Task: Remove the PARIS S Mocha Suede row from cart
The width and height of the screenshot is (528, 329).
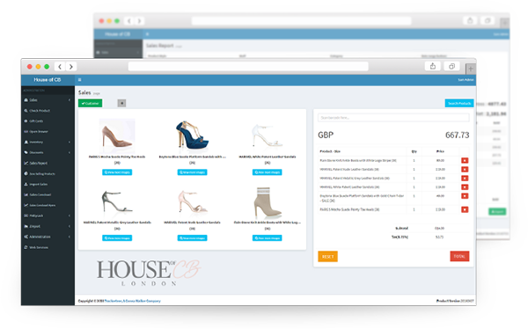Action: click(x=465, y=209)
